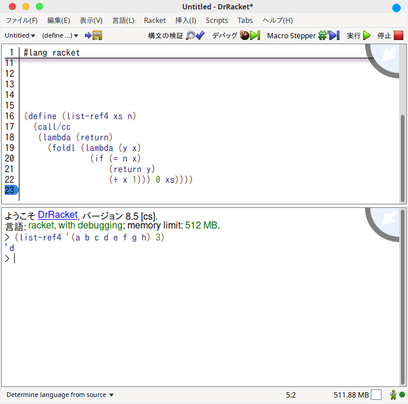Open the Tabs menu

245,20
